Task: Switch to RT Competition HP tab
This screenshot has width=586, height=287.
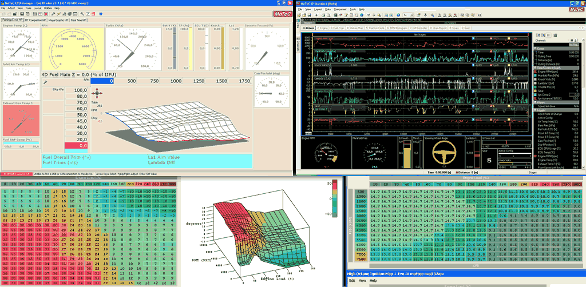Action: point(35,20)
